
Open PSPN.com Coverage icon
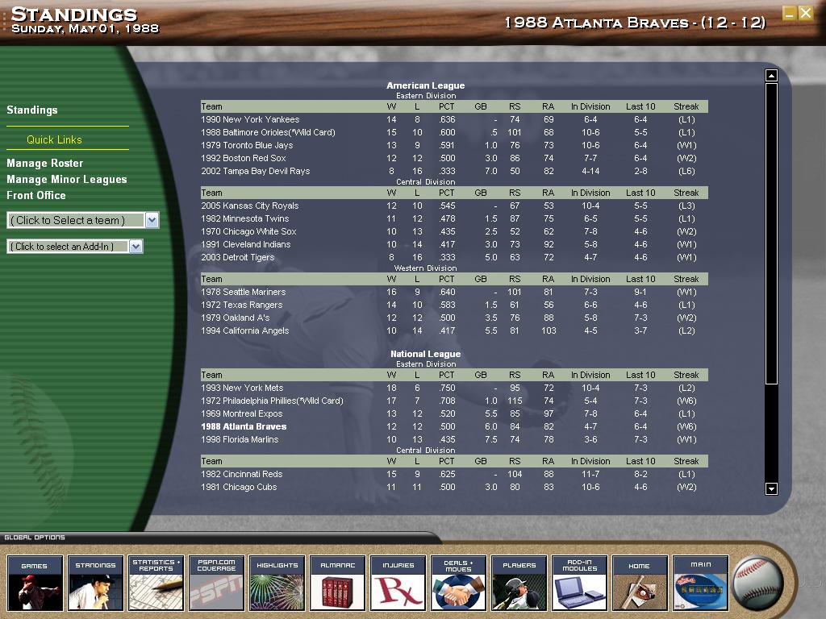[x=216, y=583]
